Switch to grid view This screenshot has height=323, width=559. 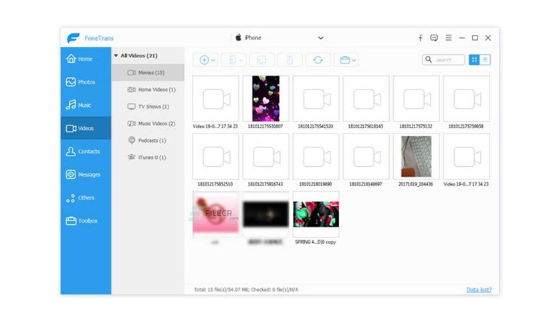474,60
